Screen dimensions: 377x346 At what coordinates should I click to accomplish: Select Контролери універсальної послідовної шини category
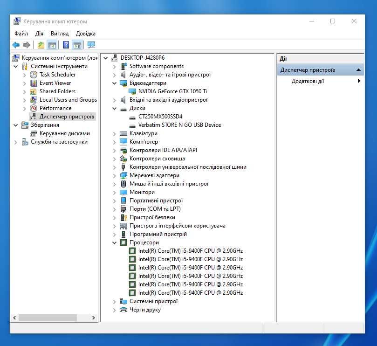point(188,167)
